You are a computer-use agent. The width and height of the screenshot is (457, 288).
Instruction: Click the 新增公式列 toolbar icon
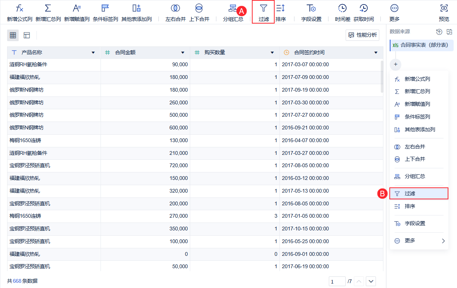click(x=19, y=8)
